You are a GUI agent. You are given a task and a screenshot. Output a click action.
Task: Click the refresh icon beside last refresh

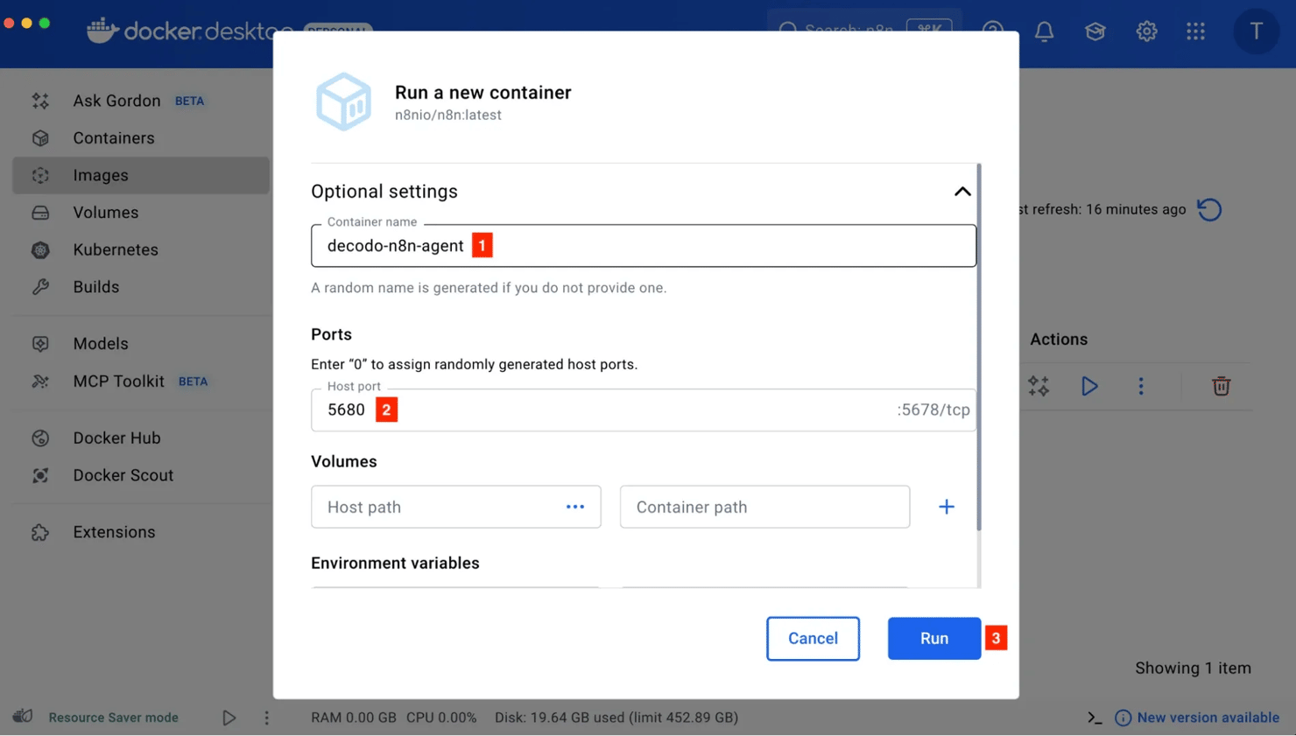(1209, 210)
